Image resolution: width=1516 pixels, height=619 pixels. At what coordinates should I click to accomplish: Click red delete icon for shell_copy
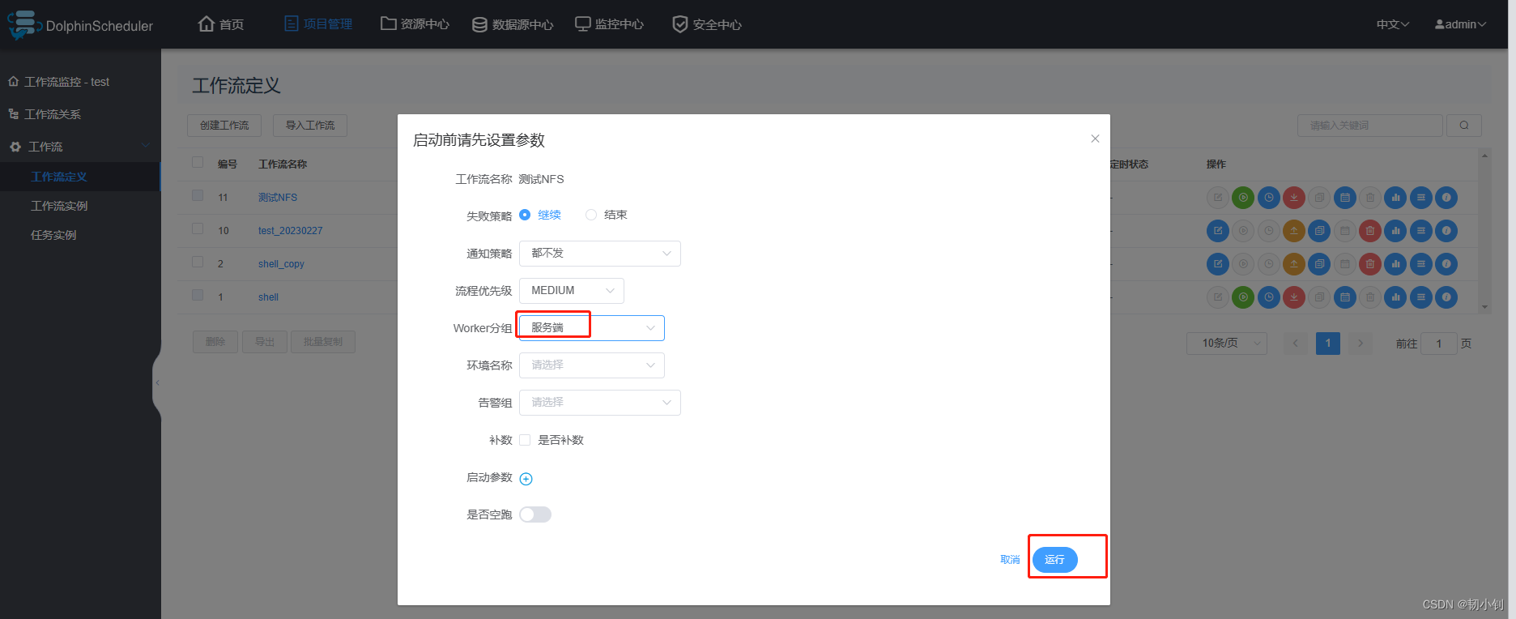(x=1370, y=264)
